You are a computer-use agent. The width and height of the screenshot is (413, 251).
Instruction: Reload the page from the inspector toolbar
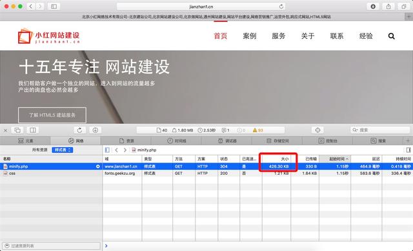coord(79,130)
